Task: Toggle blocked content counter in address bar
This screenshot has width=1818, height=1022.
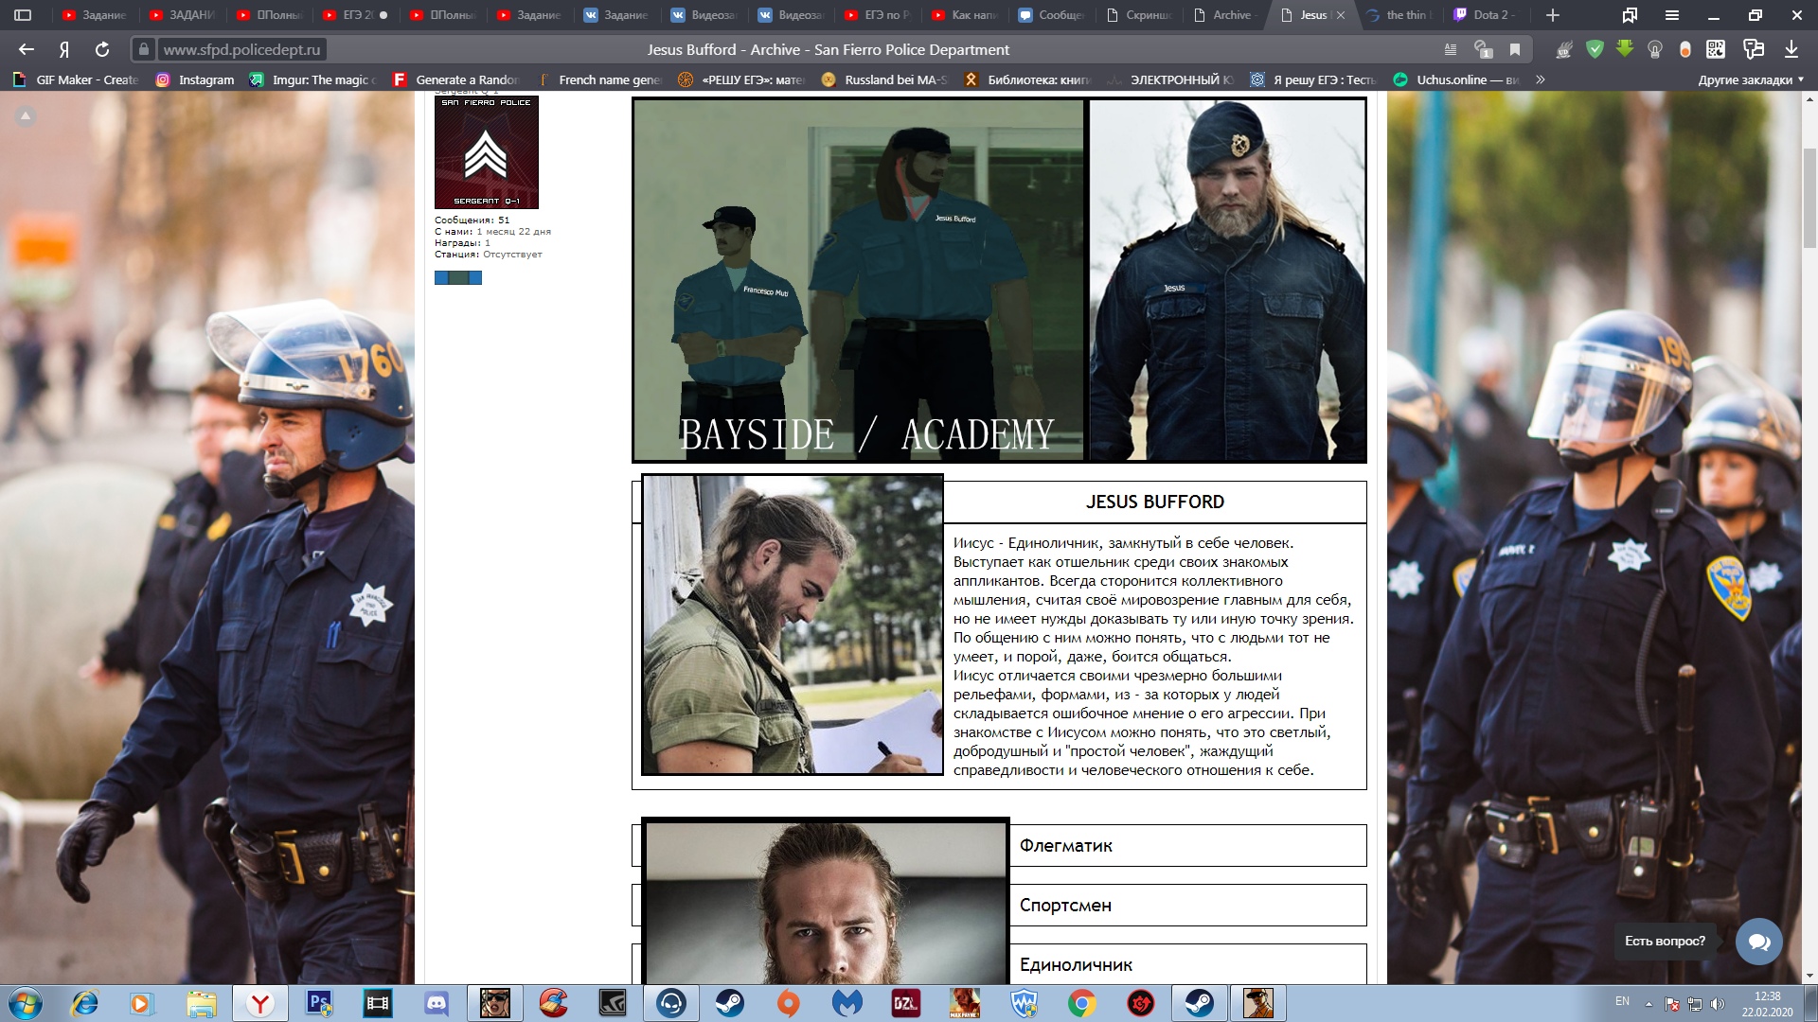Action: pyautogui.click(x=1483, y=49)
